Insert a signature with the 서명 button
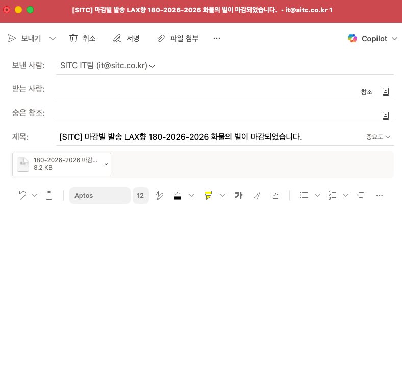Screen dimensions: 402x373 click(126, 38)
